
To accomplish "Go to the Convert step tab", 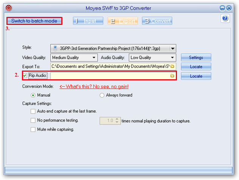I will coord(157,21).
